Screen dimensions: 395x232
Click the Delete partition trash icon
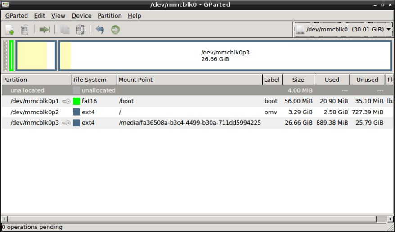click(25, 30)
